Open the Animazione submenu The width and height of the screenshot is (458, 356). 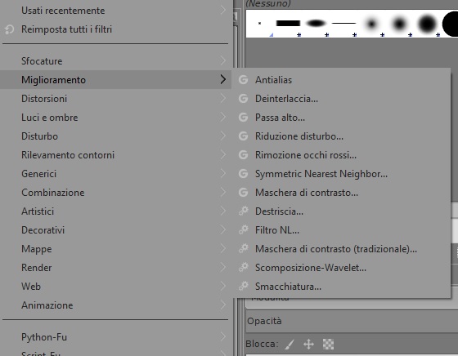point(115,305)
